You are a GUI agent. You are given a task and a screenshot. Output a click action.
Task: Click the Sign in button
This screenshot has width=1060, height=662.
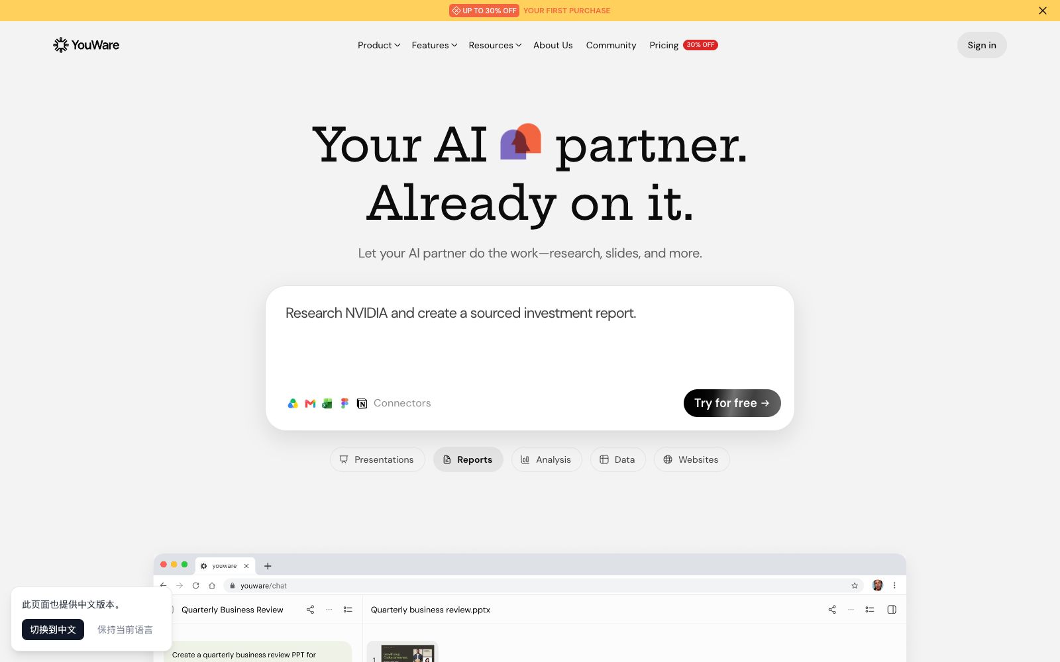coord(982,45)
